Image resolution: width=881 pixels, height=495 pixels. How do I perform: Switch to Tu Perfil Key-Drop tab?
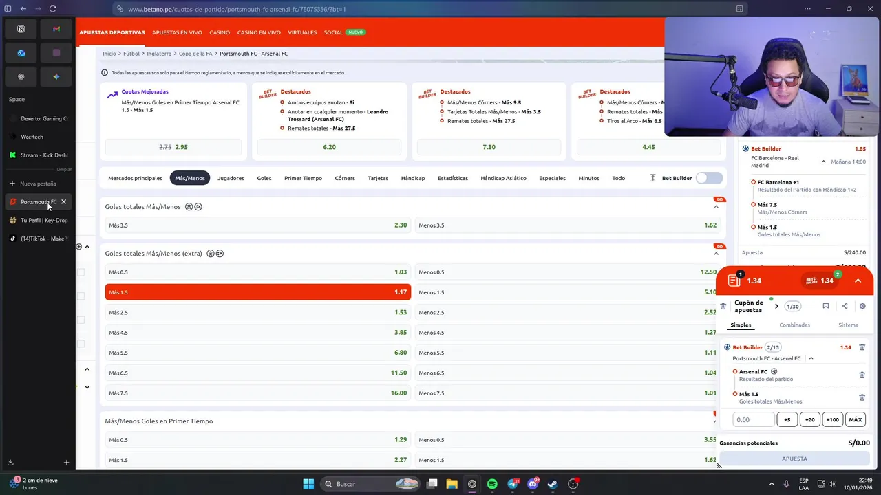(38, 221)
